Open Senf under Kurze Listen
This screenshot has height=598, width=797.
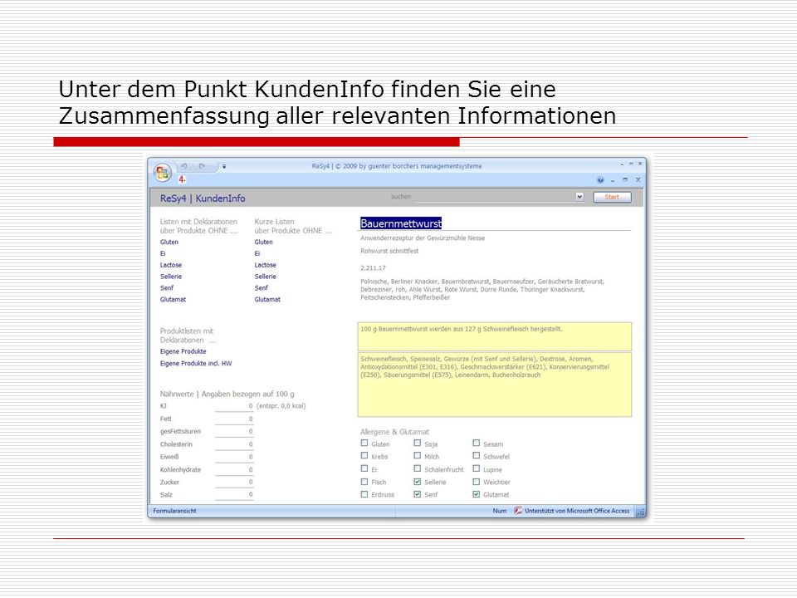coord(262,288)
